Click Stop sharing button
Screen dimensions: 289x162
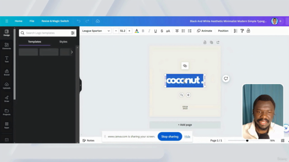170,136
